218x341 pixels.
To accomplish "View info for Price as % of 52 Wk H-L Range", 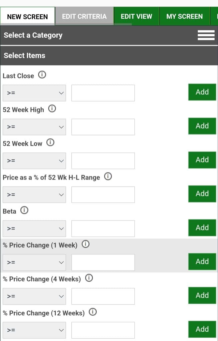I will point(108,177).
